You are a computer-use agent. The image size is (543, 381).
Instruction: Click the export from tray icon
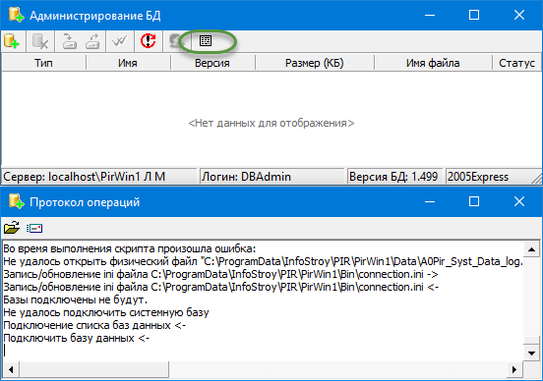point(92,41)
